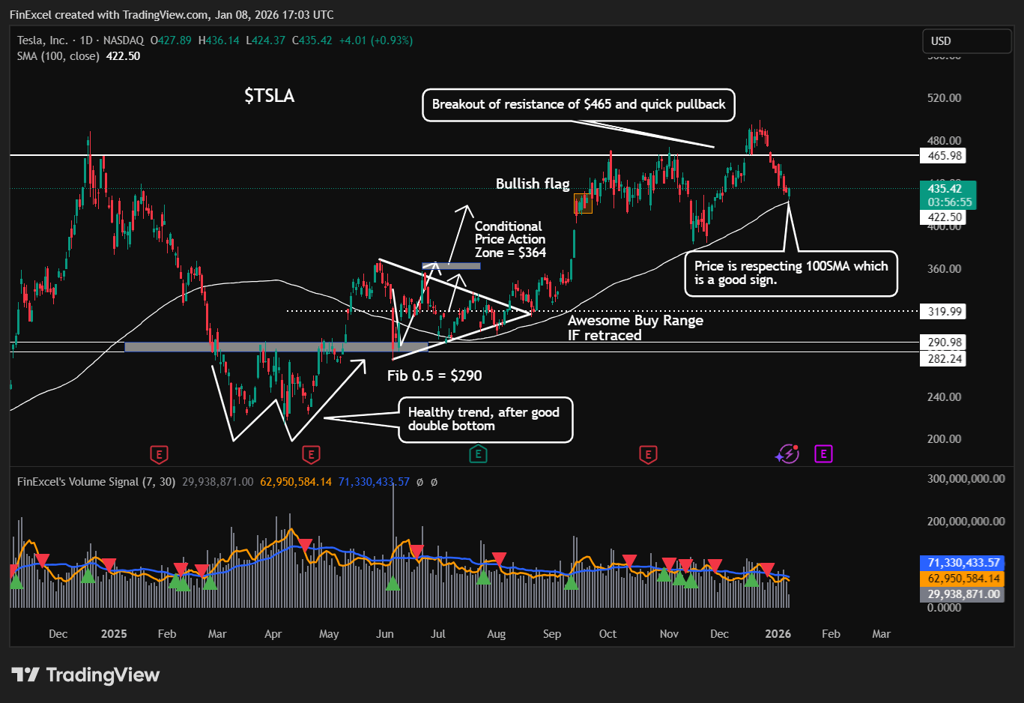Image resolution: width=1024 pixels, height=703 pixels.
Task: Select the orange highlighted candle box near September
Action: pyautogui.click(x=583, y=202)
